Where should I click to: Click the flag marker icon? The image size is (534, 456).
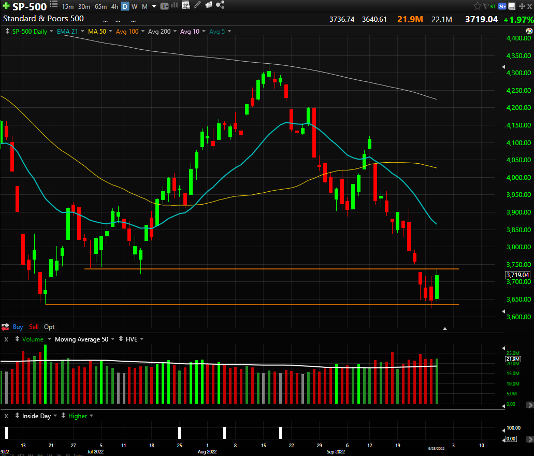486,6
